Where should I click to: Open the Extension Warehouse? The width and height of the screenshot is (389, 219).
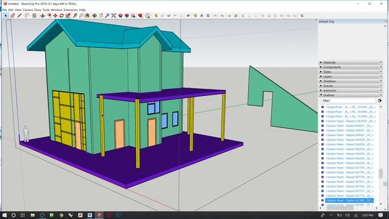[127, 16]
